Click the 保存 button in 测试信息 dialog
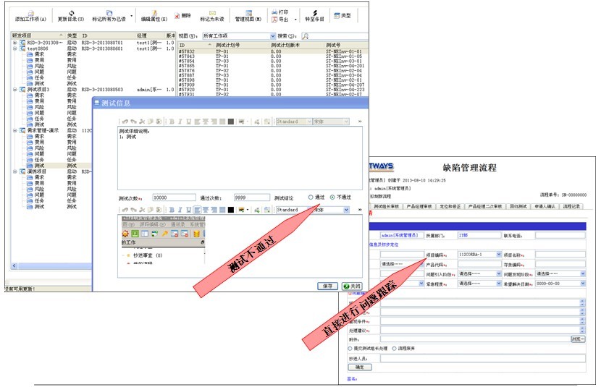The image size is (601, 387). [x=327, y=286]
